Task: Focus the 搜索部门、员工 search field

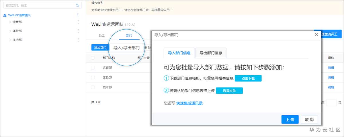Action: (x=42, y=5)
